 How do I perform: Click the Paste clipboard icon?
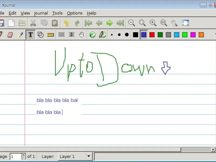tap(55, 23)
